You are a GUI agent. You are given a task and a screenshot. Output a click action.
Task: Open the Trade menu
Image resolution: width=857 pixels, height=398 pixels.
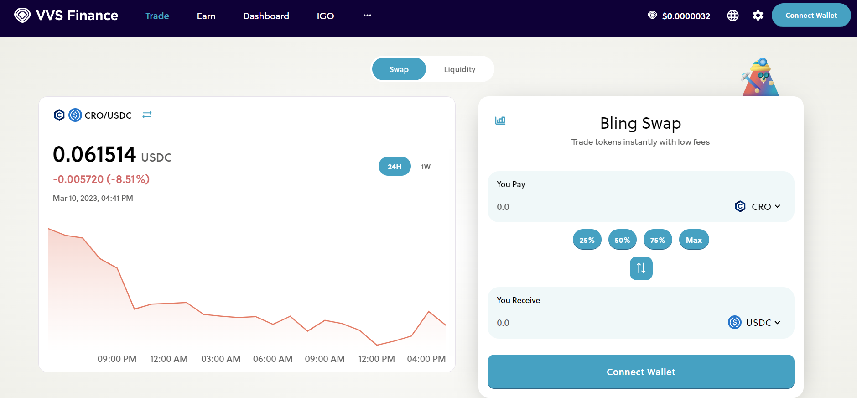click(157, 16)
